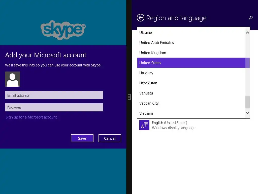Click the Save button
The image size is (258, 194).
(x=82, y=138)
